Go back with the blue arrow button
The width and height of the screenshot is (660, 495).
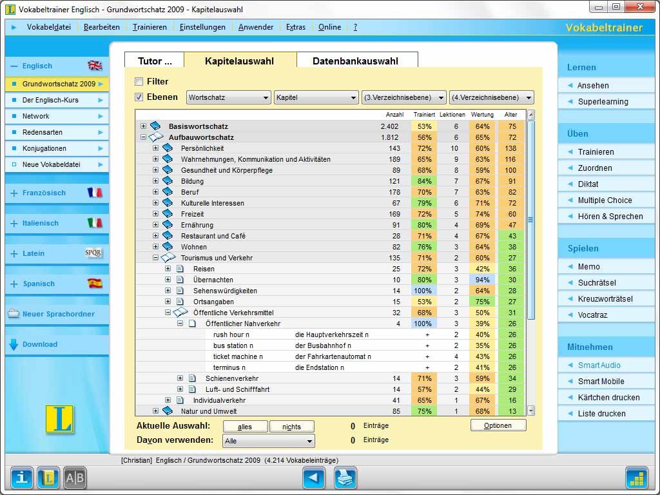click(x=314, y=478)
